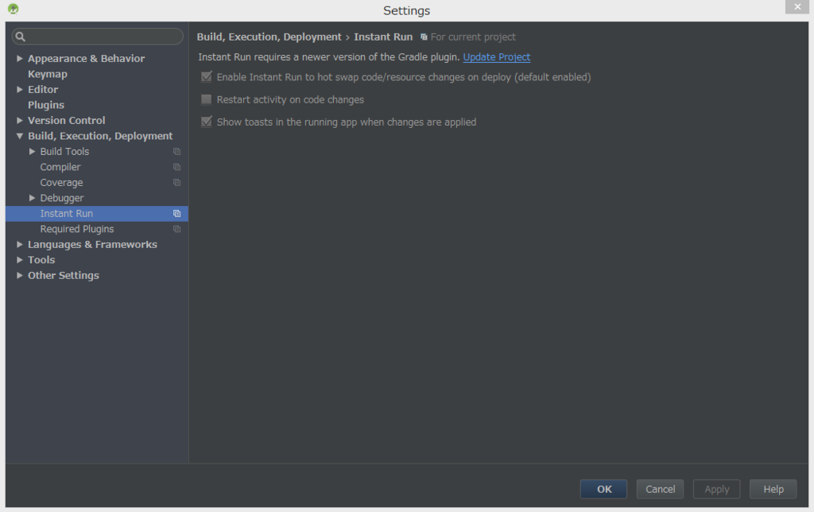
Task: Select the Debugger tree label
Action: [x=62, y=198]
